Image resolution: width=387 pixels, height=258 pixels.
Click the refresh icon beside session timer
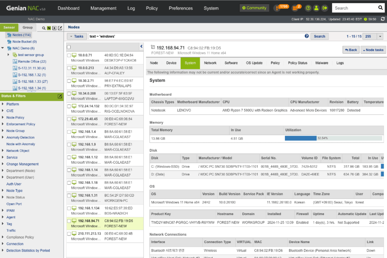pos(383,19)
